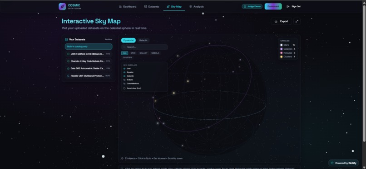
Task: Filter objects by NEBULA chip
Action: (x=155, y=53)
